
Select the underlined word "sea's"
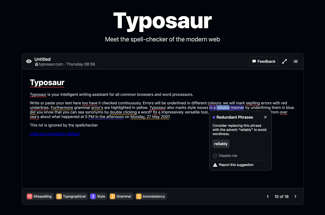pos(34,117)
